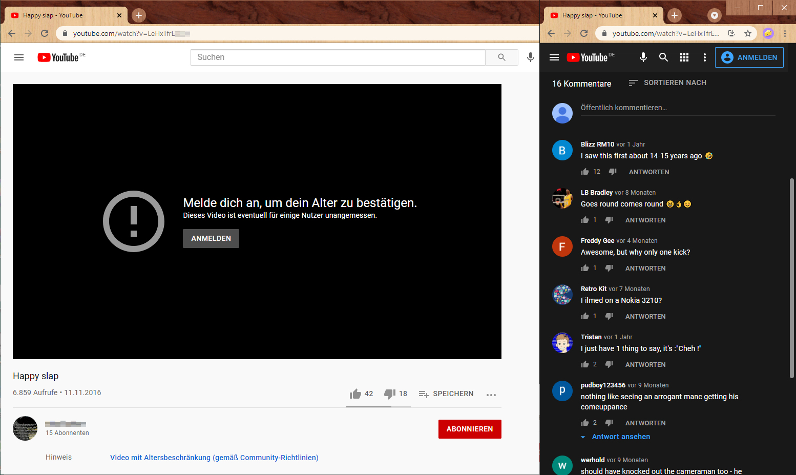The height and width of the screenshot is (475, 796).
Task: Click the like/dislike ratio bar under the video
Action: coord(379,407)
